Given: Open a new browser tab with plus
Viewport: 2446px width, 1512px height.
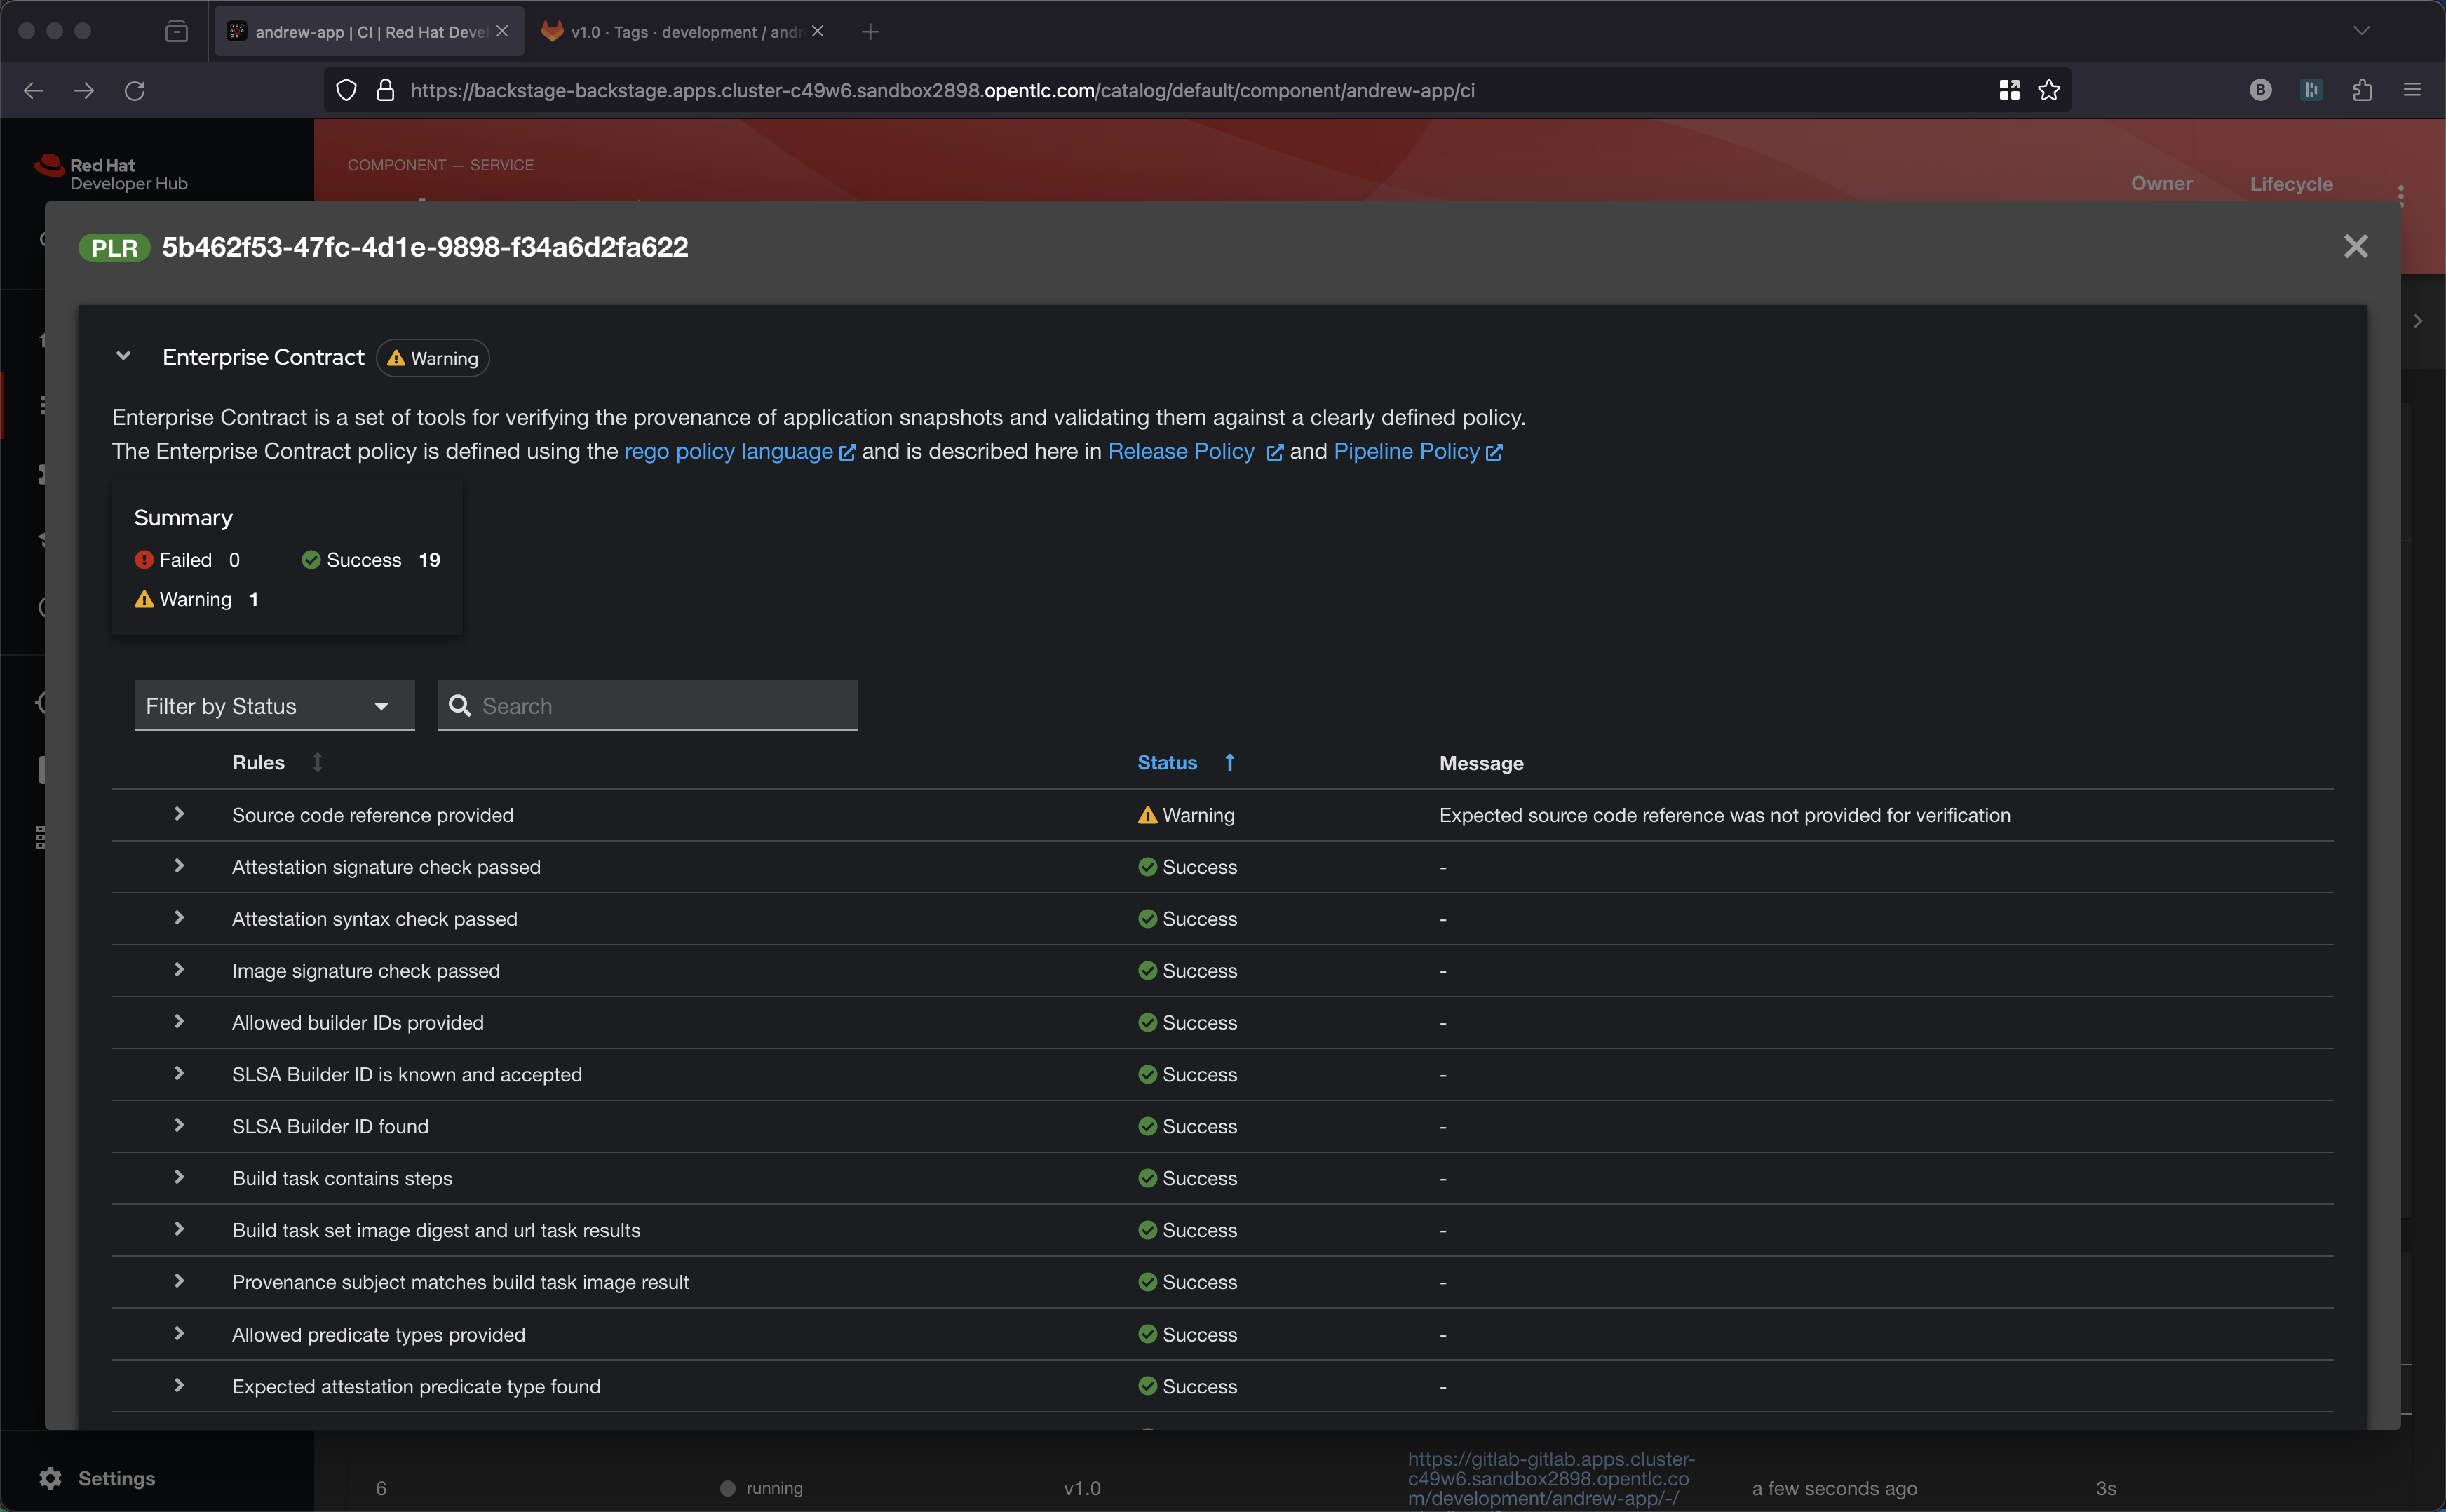Looking at the screenshot, I should [x=870, y=32].
